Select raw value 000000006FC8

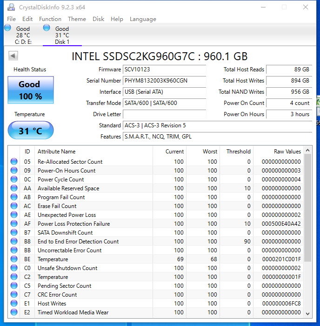pyautogui.click(x=281, y=304)
